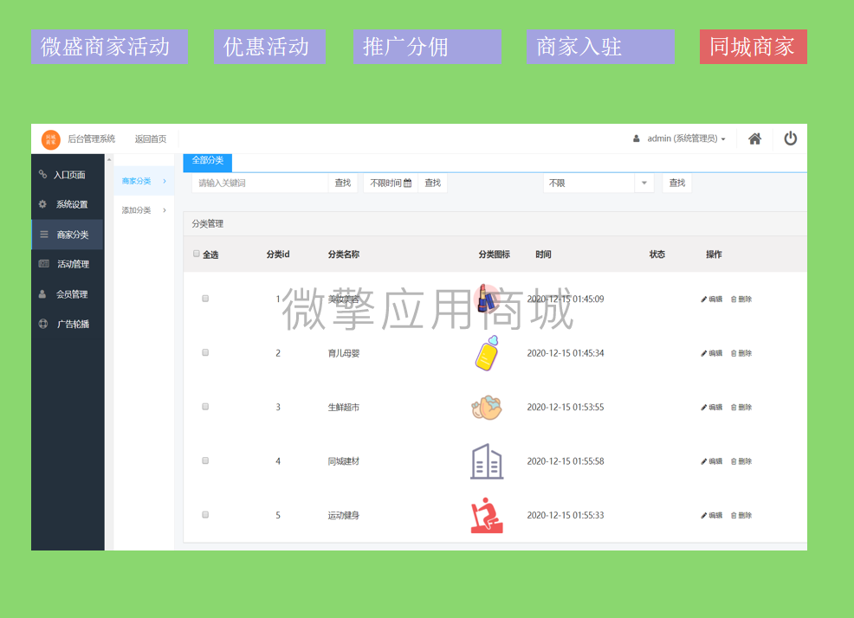Click the baby bottle icon for 育儿母婴
The height and width of the screenshot is (618, 854).
tap(487, 353)
